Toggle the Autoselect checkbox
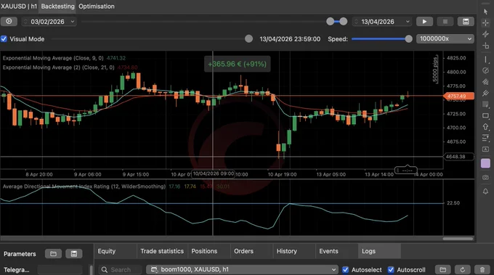The image size is (494, 275). 345,270
